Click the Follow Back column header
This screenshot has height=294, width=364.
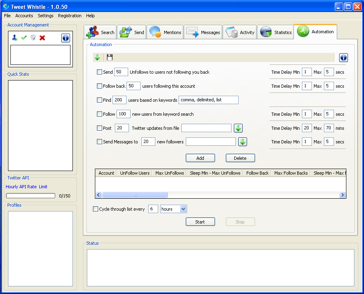257,173
